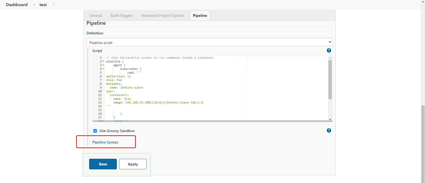Screen dimensions: 425x183
Task: Click the 'Script' label
Action: coord(97,51)
